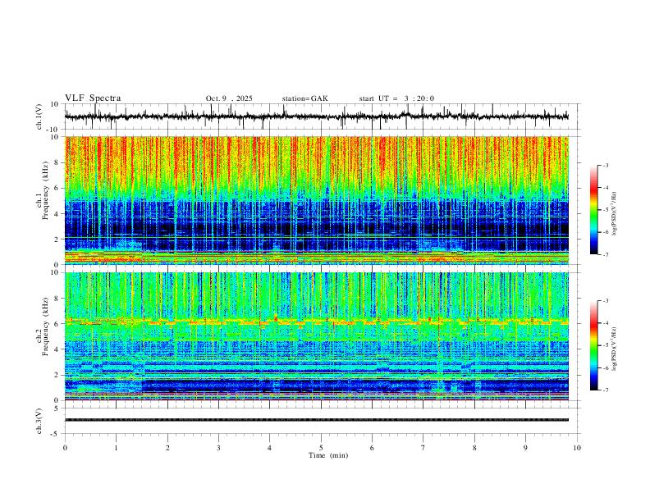Image resolution: width=650 pixels, height=502 pixels.
Task: Click the "Time (min)" axis label
Action: pos(328,455)
